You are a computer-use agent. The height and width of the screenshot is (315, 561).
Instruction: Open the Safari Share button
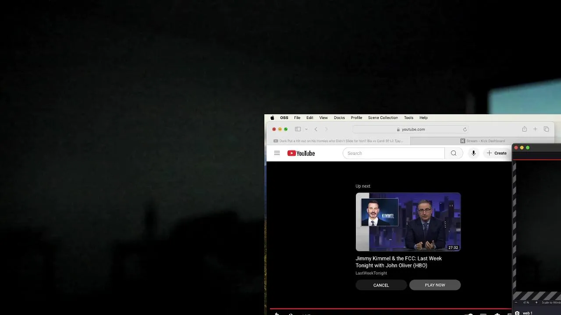[x=524, y=129]
